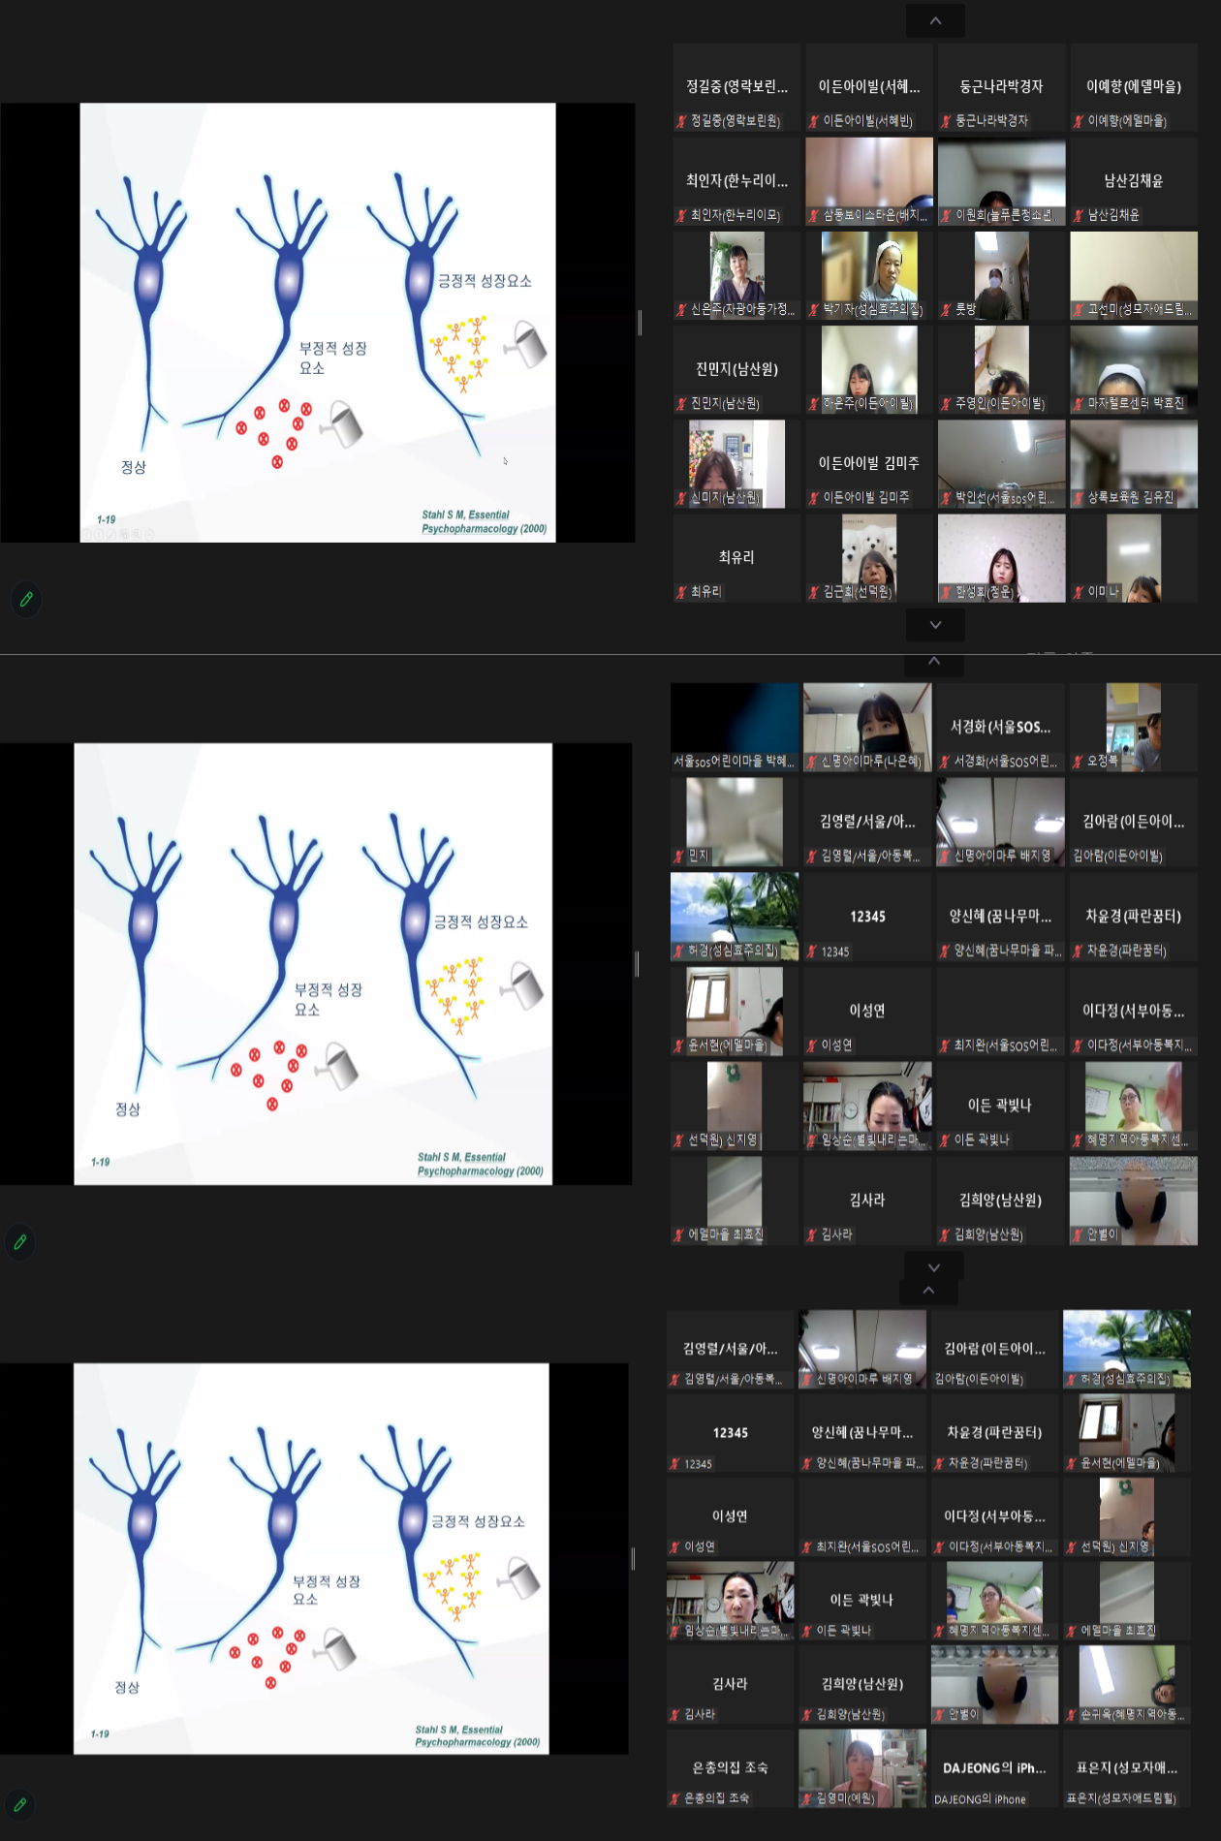
Task: Select the 12345 participant tile beside the beach thumbnail
Action: click(x=867, y=917)
